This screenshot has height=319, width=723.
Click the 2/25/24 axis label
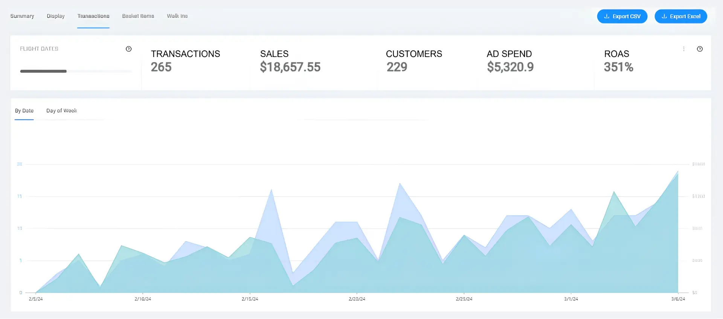[x=464, y=299]
